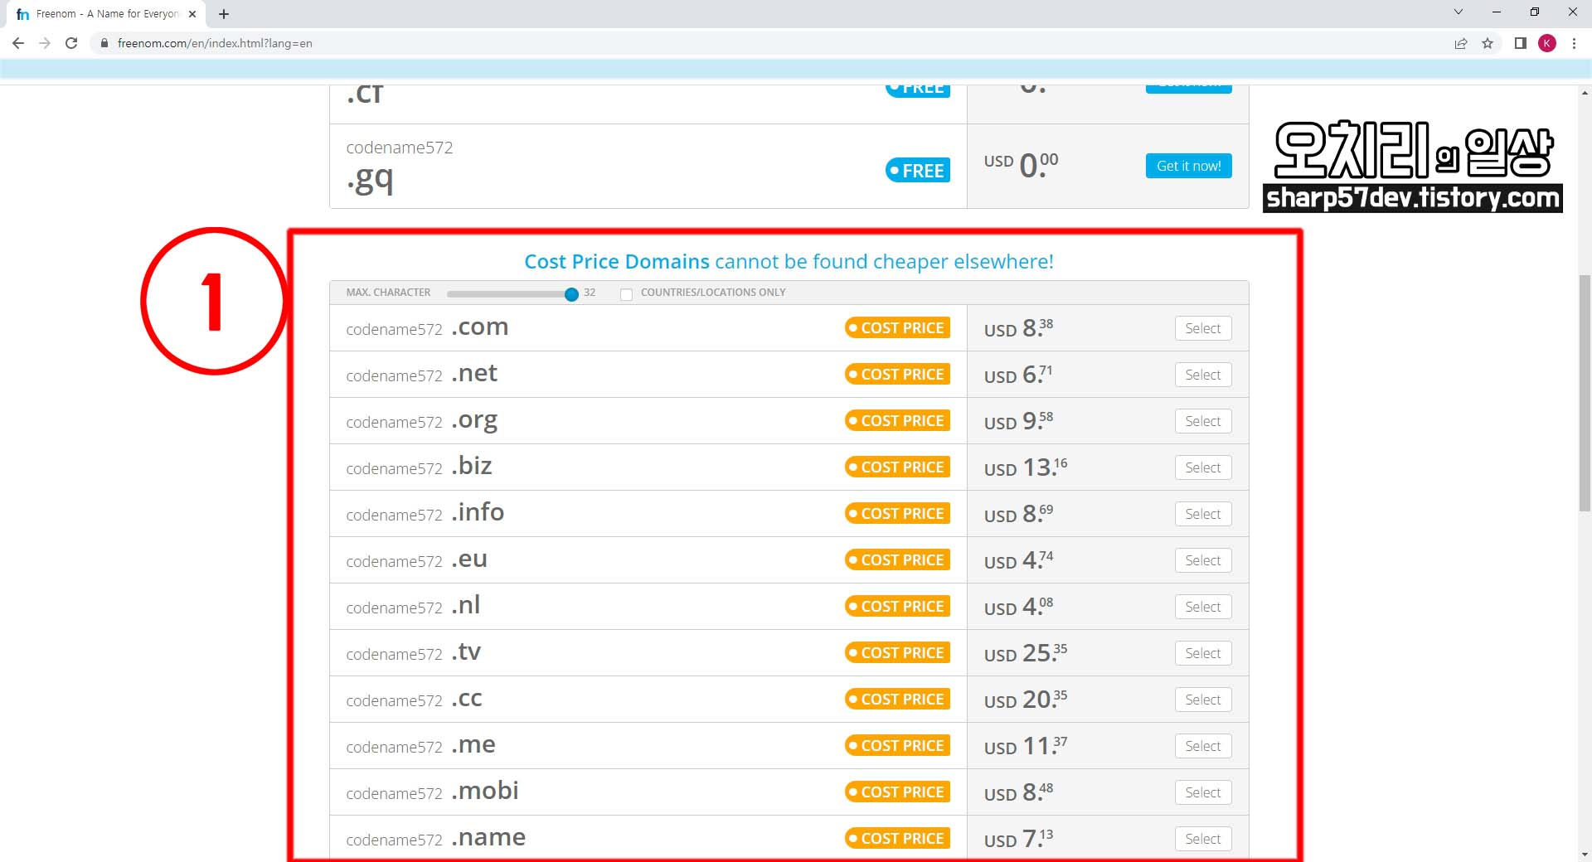Screen dimensions: 1592x862
Task: Select codename572.net domain
Action: tap(1202, 375)
